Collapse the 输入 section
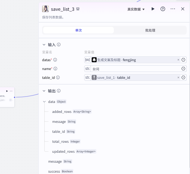The image size is (190, 174). tap(44, 45)
